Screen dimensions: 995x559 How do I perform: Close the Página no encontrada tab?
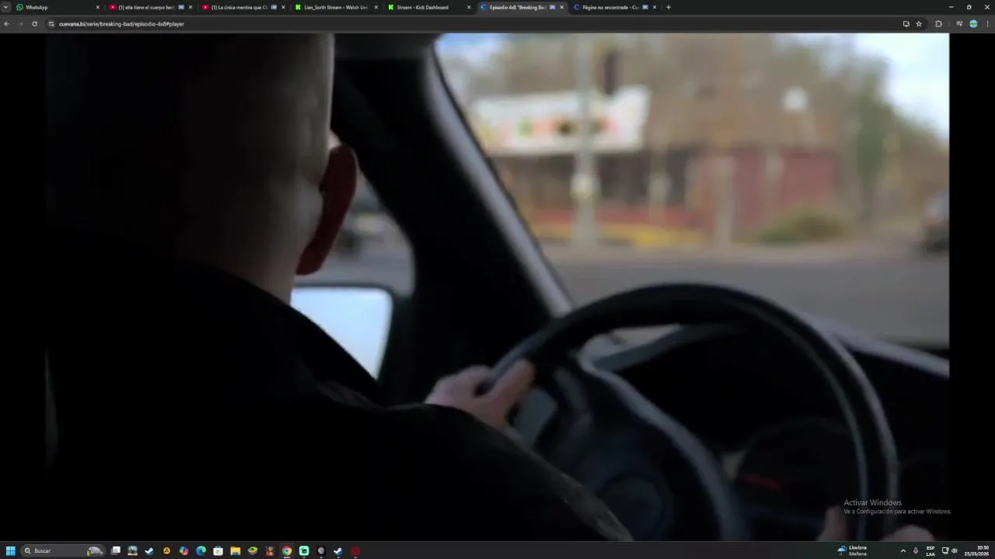(x=655, y=7)
